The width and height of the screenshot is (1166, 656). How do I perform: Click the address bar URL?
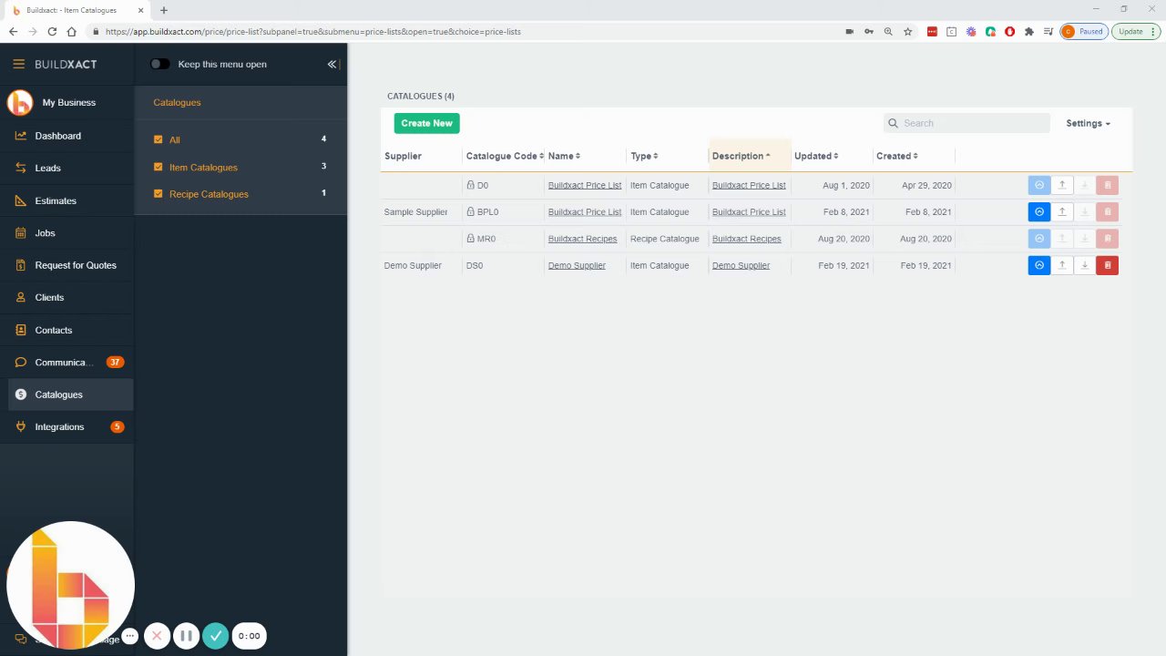[313, 31]
